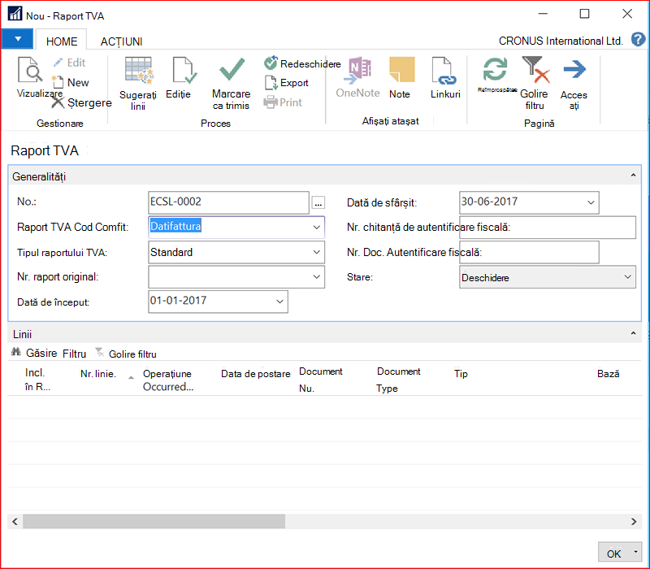Image resolution: width=650 pixels, height=569 pixels.
Task: Click the No. field ellipsis button
Action: (x=318, y=202)
